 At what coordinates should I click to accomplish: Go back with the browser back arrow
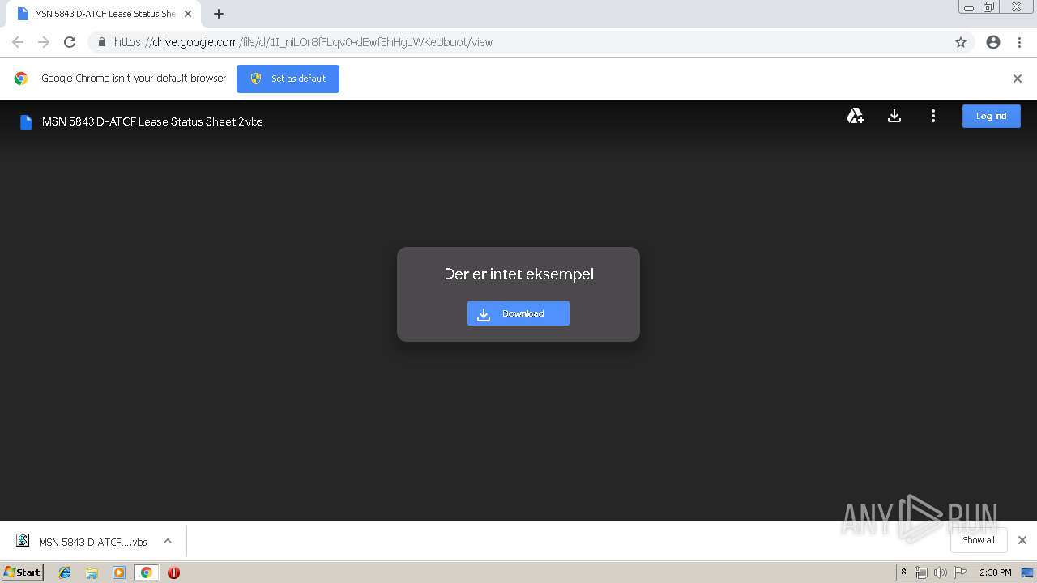[18, 42]
